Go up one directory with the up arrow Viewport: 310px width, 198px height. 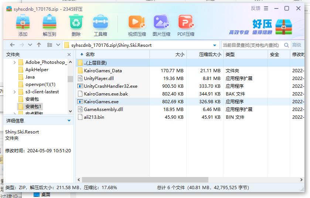tap(39, 45)
